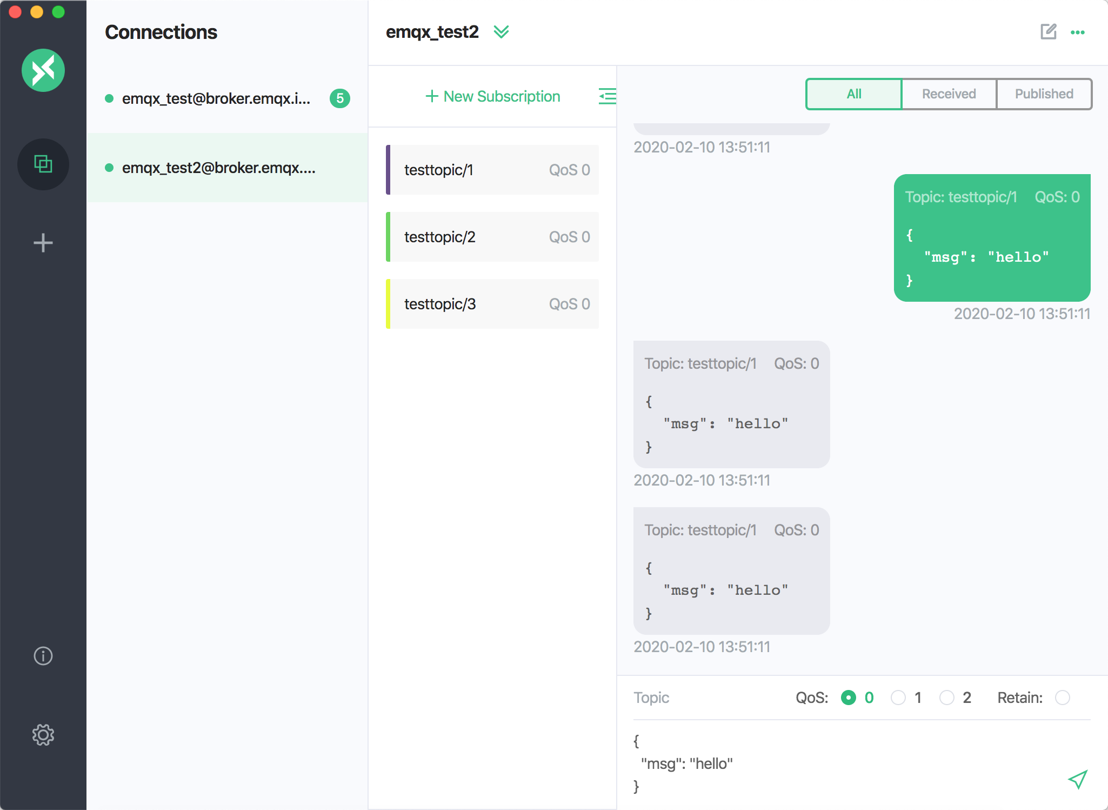1108x810 pixels.
Task: Click the plus icon to add connection
Action: [x=43, y=243]
